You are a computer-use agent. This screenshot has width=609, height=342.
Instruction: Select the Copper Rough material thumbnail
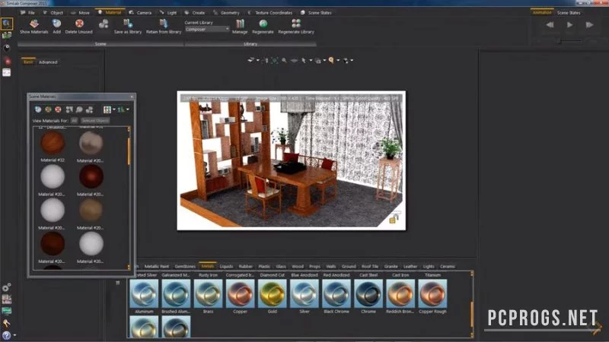(432, 294)
